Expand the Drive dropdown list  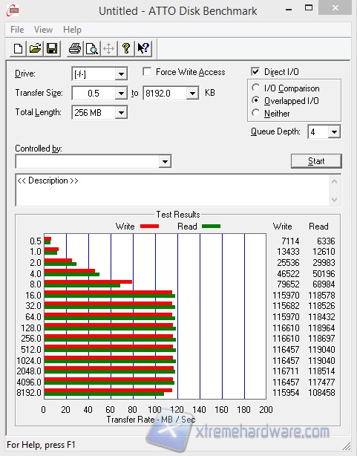pos(121,74)
